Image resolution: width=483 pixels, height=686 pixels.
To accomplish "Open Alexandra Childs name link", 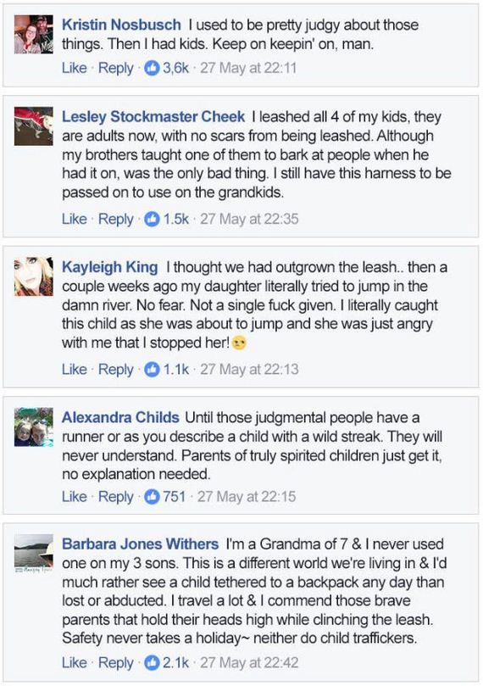I will [120, 417].
